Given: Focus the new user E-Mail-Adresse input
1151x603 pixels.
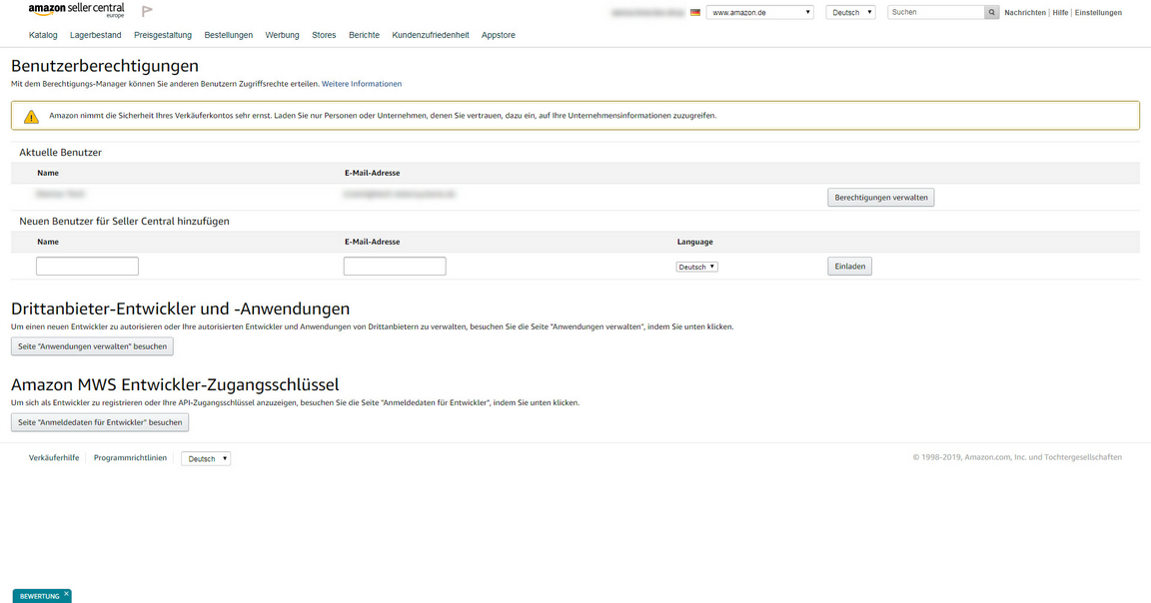Looking at the screenshot, I should (x=395, y=267).
